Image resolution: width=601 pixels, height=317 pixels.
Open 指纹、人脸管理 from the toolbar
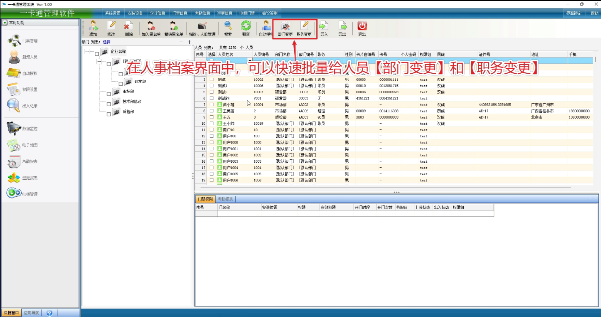click(x=202, y=28)
